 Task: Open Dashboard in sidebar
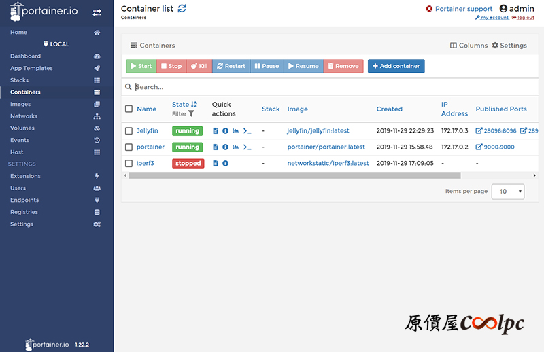click(57, 56)
